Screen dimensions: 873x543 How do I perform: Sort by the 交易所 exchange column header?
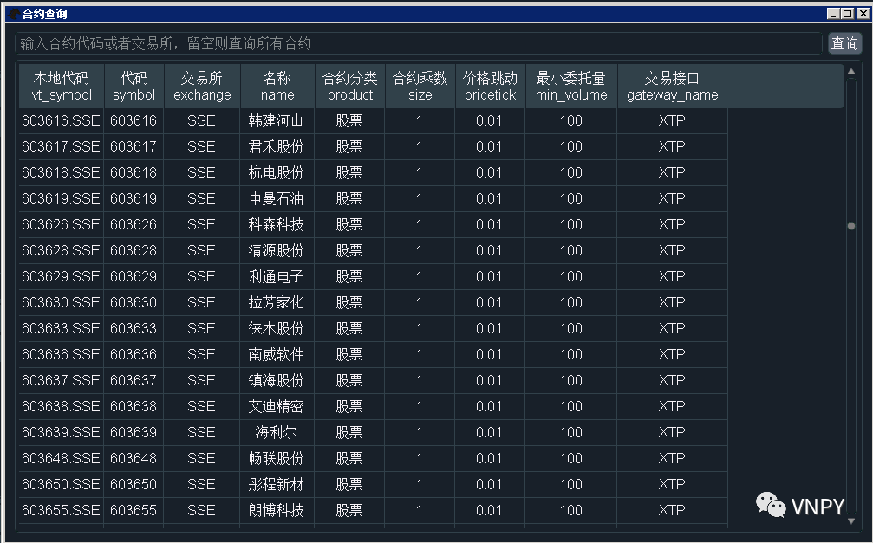coord(201,85)
